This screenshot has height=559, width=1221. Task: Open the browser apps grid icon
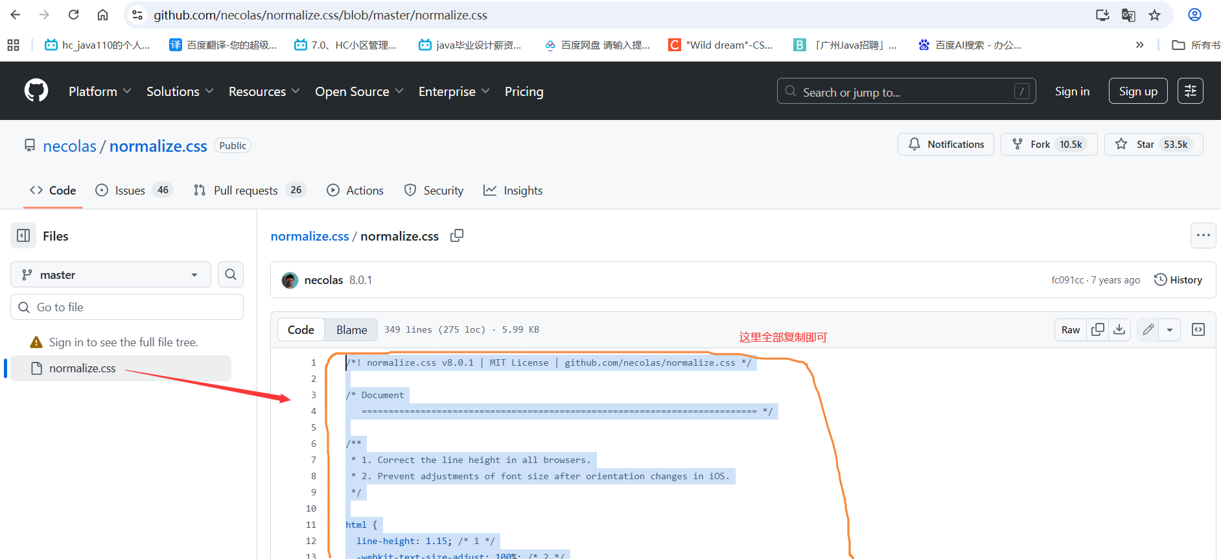13,45
